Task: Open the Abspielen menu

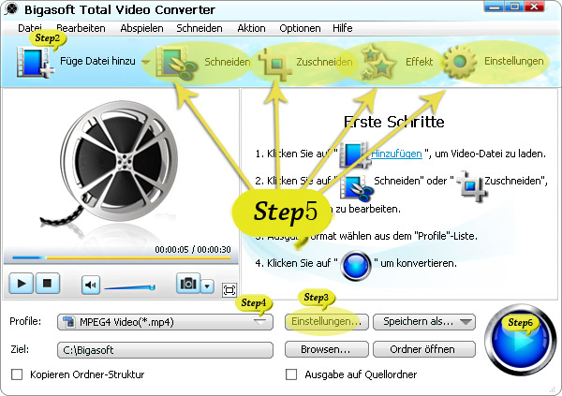Action: (141, 28)
